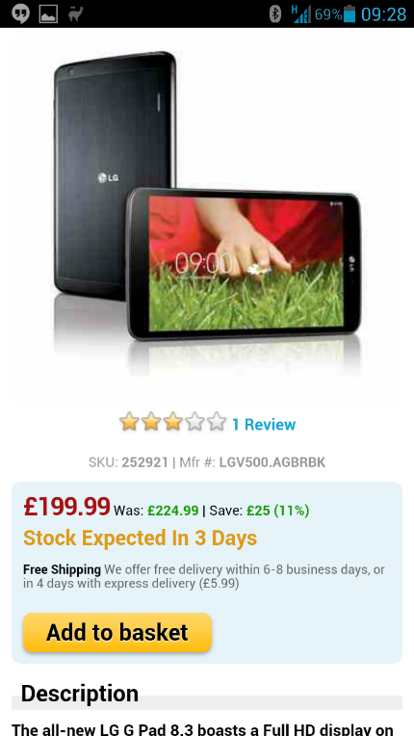Tap the mobile signal strength icon
This screenshot has width=414, height=736.
(300, 13)
